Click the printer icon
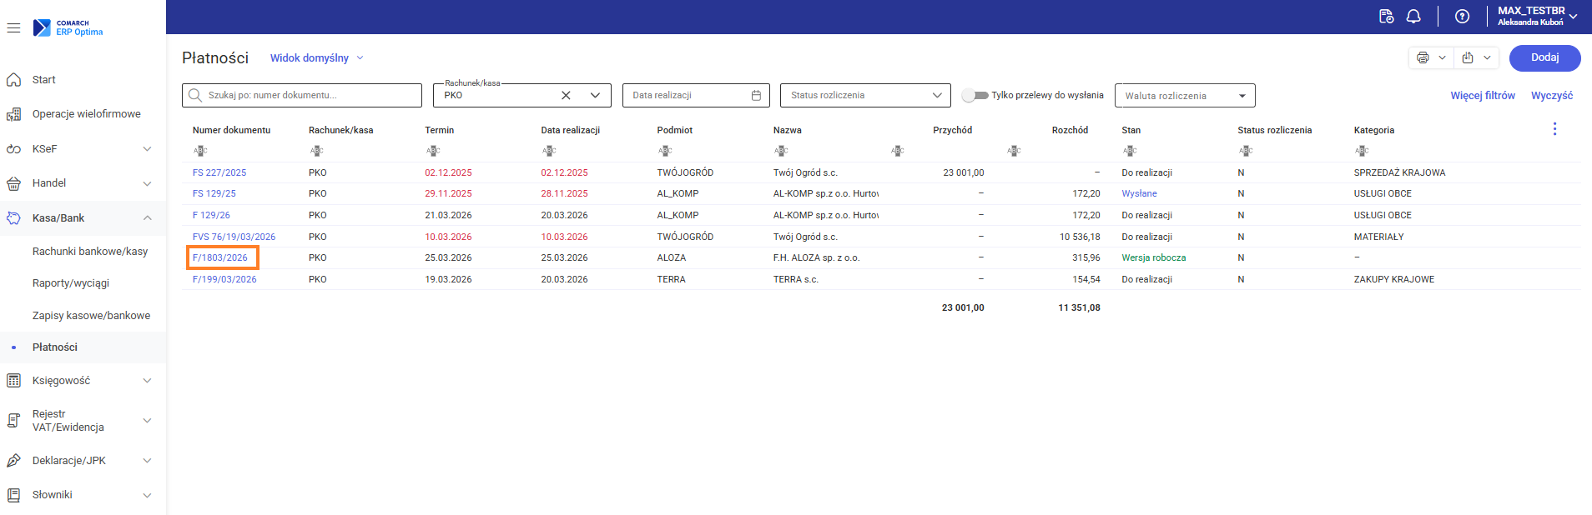This screenshot has width=1592, height=515. [1423, 57]
